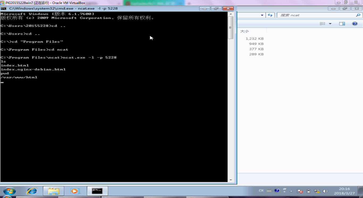Open the Explorer address bar history dropdown
The image size is (363, 198).
(262, 15)
